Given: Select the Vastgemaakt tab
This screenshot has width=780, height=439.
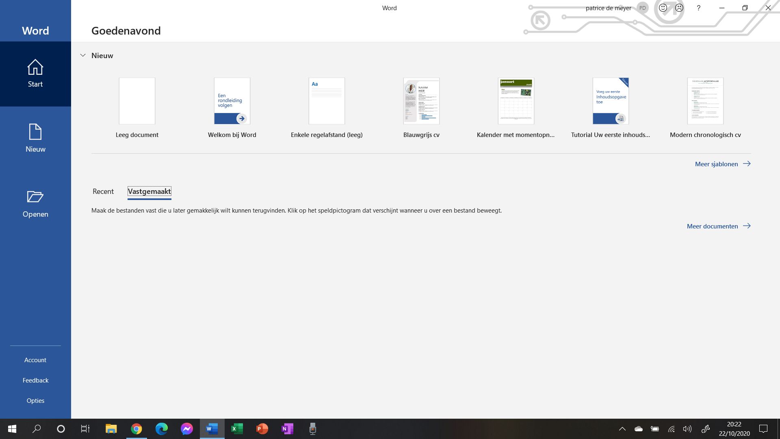Looking at the screenshot, I should click(149, 191).
